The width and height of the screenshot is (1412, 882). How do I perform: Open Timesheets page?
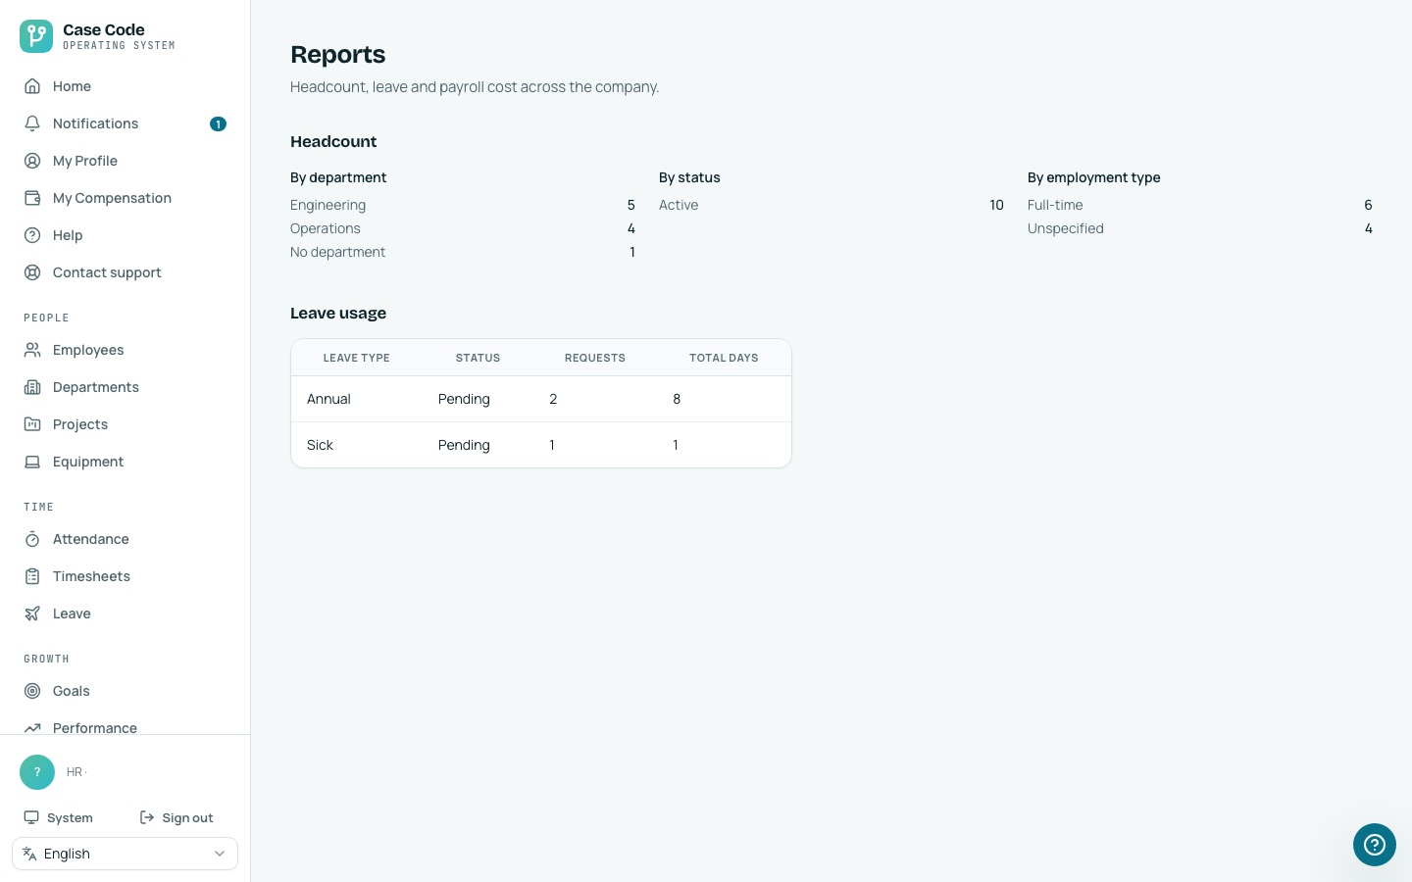pos(125,576)
